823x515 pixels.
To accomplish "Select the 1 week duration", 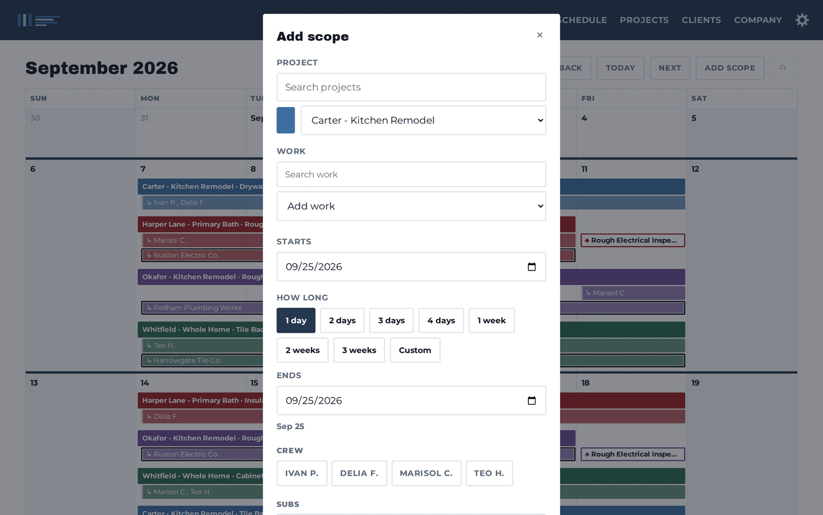I will click(x=492, y=321).
